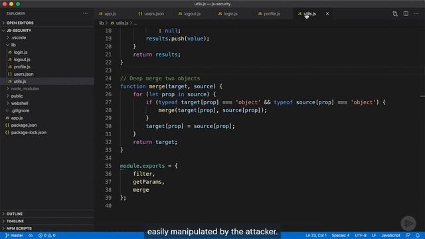425x239 pixels.
Task: Click the video play overlay button
Action: 408,223
